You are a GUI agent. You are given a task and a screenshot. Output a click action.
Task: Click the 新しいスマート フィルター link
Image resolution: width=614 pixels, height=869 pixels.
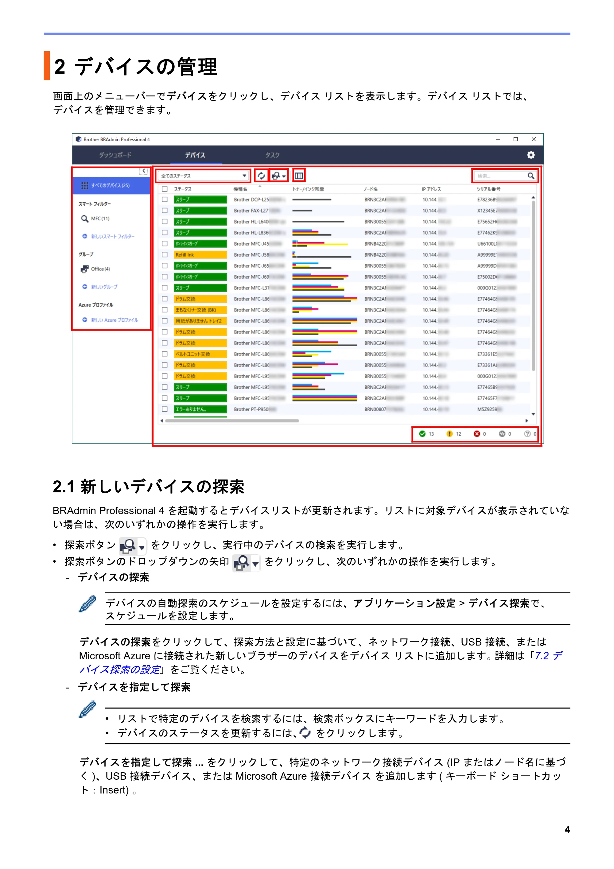click(x=113, y=236)
